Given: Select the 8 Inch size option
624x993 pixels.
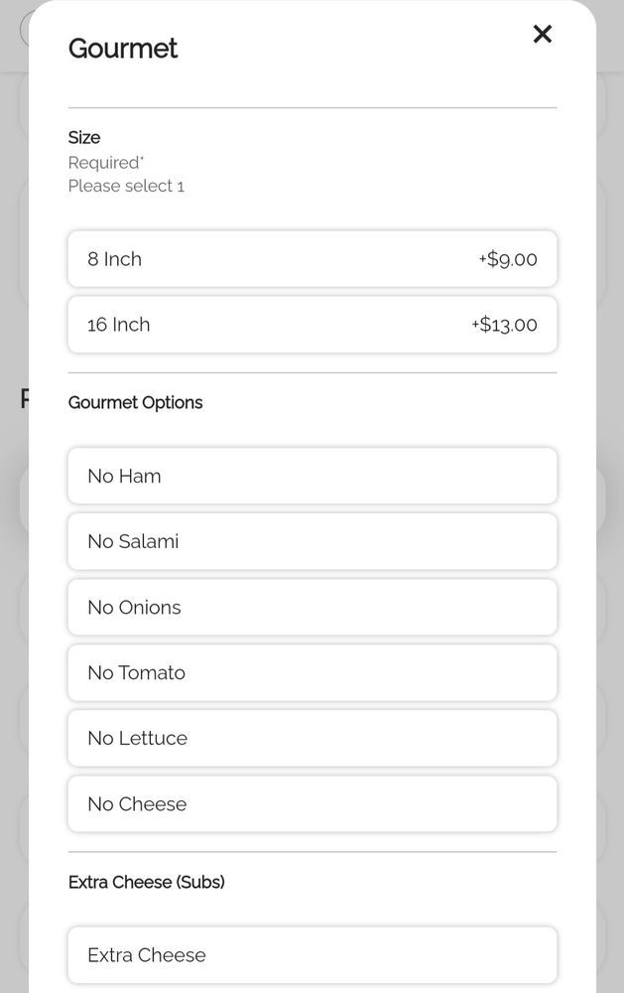Looking at the screenshot, I should pos(312,259).
